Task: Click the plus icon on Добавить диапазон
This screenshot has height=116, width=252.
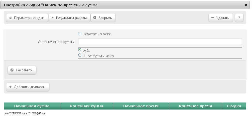Action: (x=10, y=87)
